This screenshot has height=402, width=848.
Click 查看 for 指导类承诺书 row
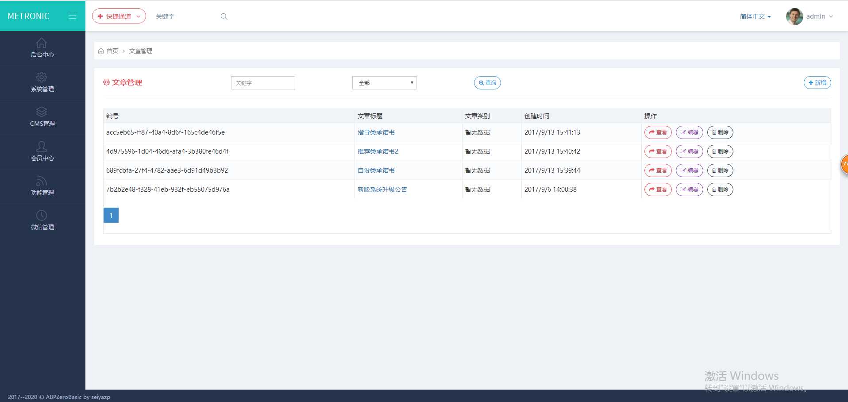click(658, 132)
